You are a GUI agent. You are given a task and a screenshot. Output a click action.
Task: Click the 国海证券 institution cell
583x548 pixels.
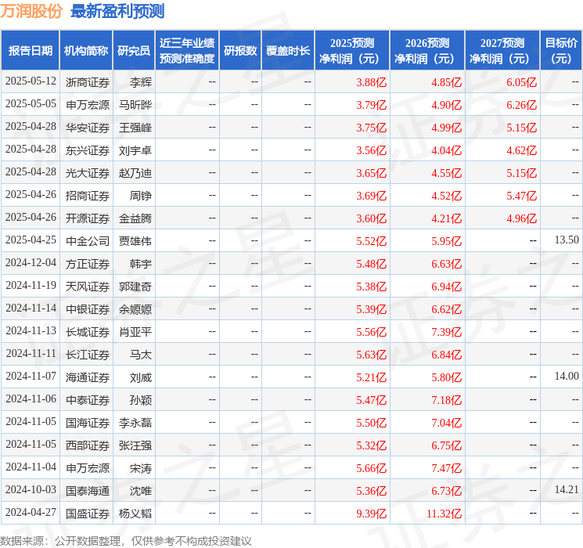(x=88, y=422)
